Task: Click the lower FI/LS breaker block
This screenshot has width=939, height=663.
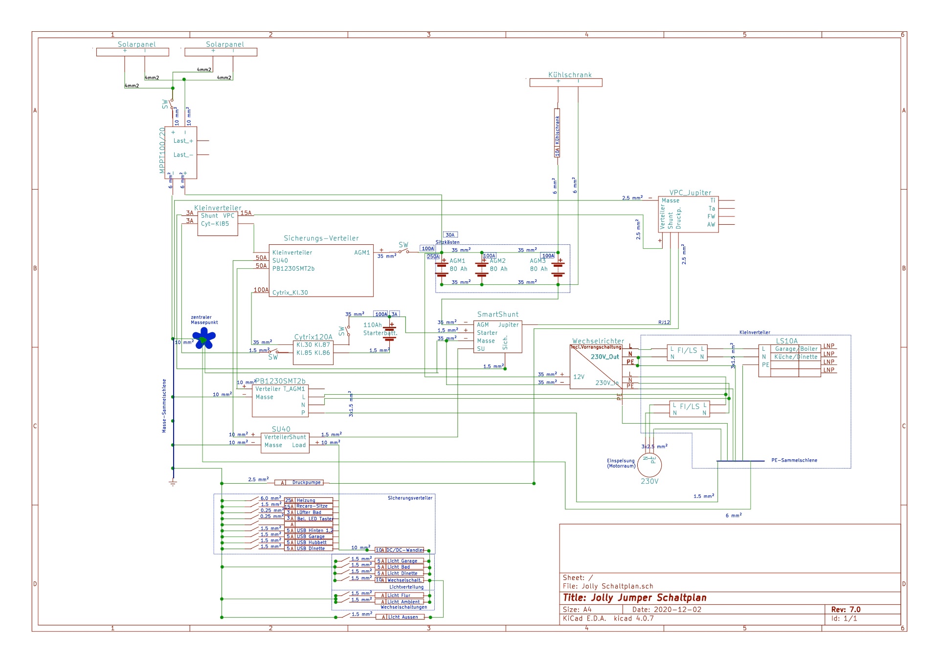Action: point(690,409)
